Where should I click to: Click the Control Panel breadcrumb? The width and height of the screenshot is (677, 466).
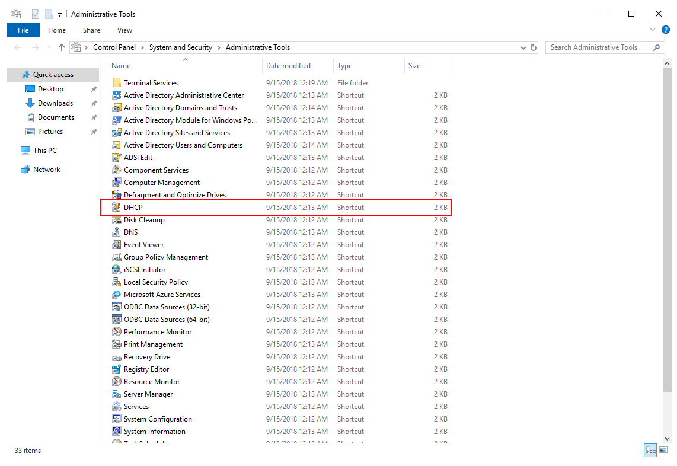tap(114, 47)
